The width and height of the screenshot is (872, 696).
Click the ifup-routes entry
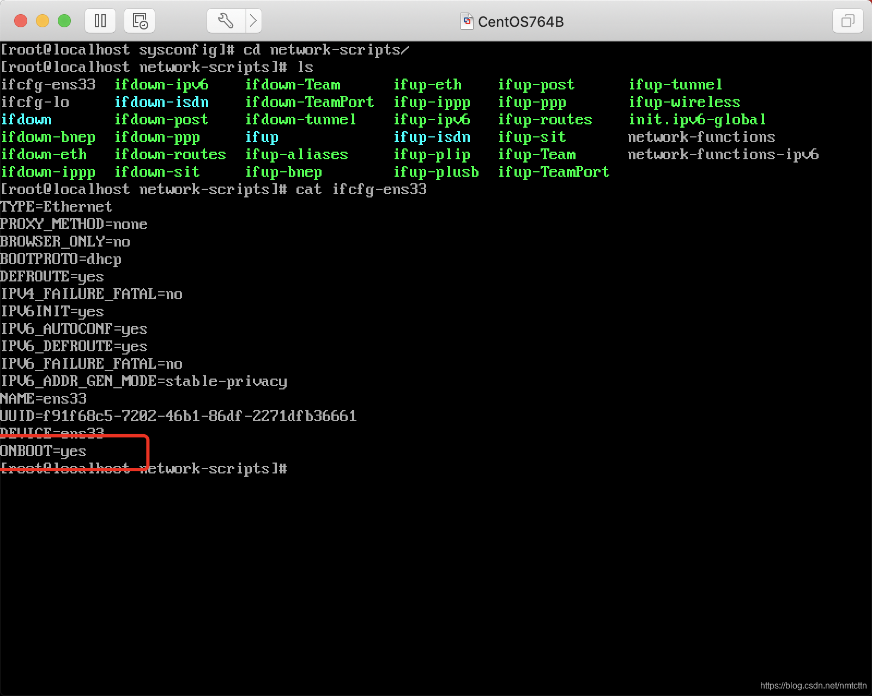point(545,119)
